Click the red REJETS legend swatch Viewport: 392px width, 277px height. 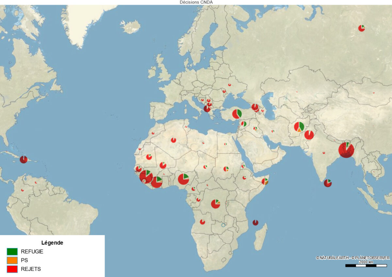pyautogui.click(x=12, y=269)
